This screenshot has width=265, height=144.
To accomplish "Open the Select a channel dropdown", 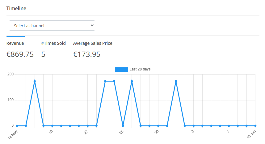I will 52,26.
